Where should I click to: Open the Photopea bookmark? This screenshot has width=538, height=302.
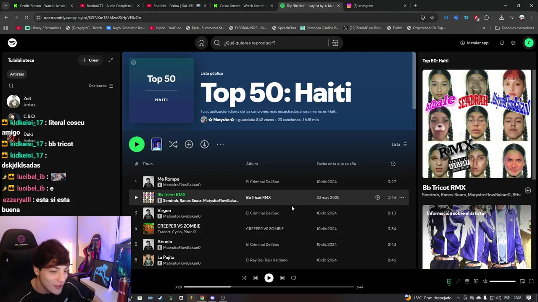(x=319, y=28)
